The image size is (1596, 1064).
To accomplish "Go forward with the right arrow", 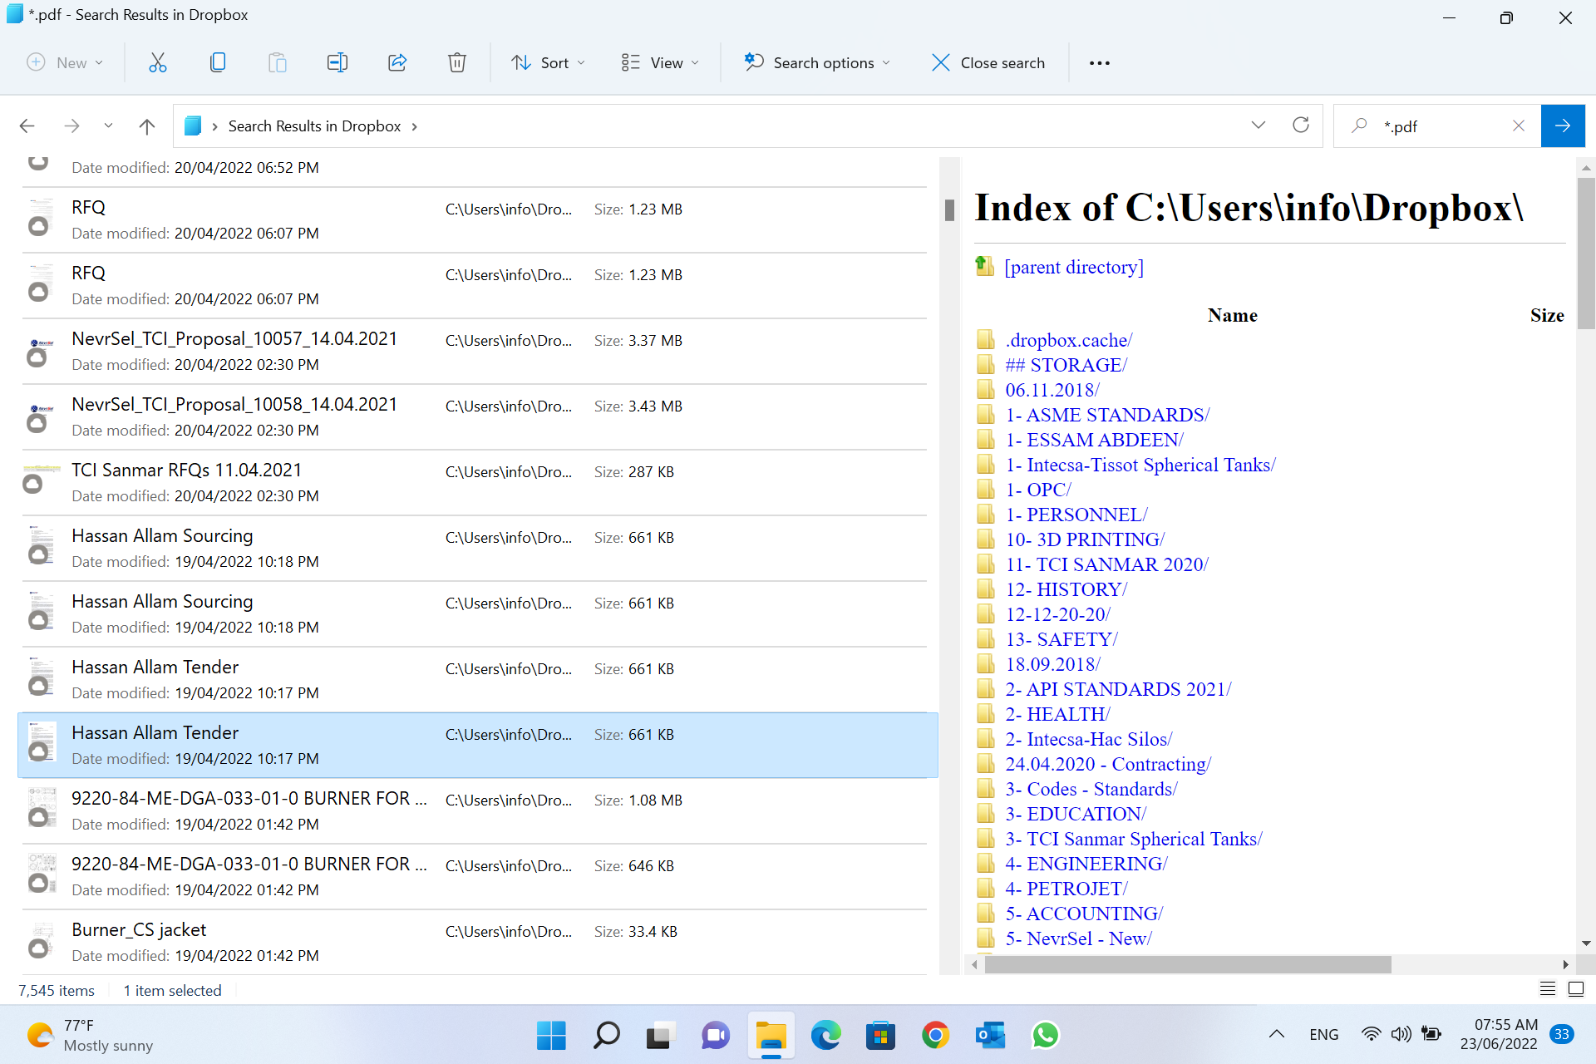I will [72, 126].
